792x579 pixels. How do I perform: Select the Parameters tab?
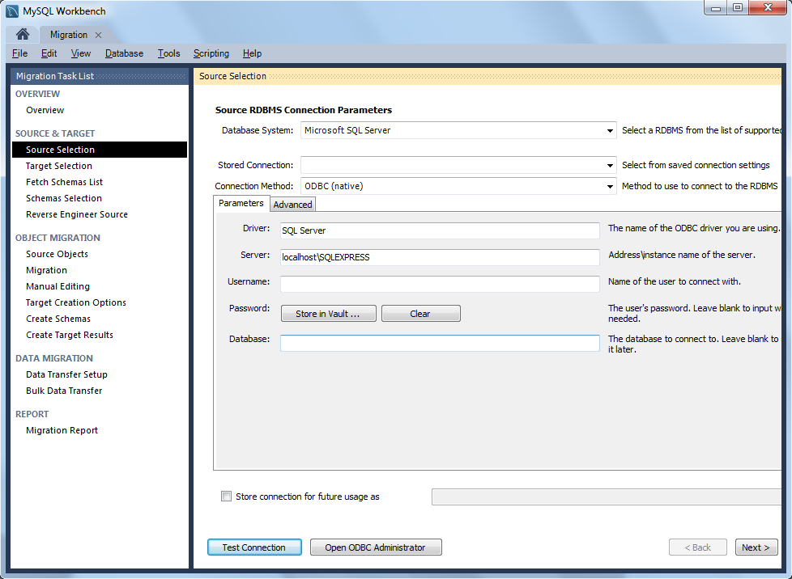pos(241,203)
